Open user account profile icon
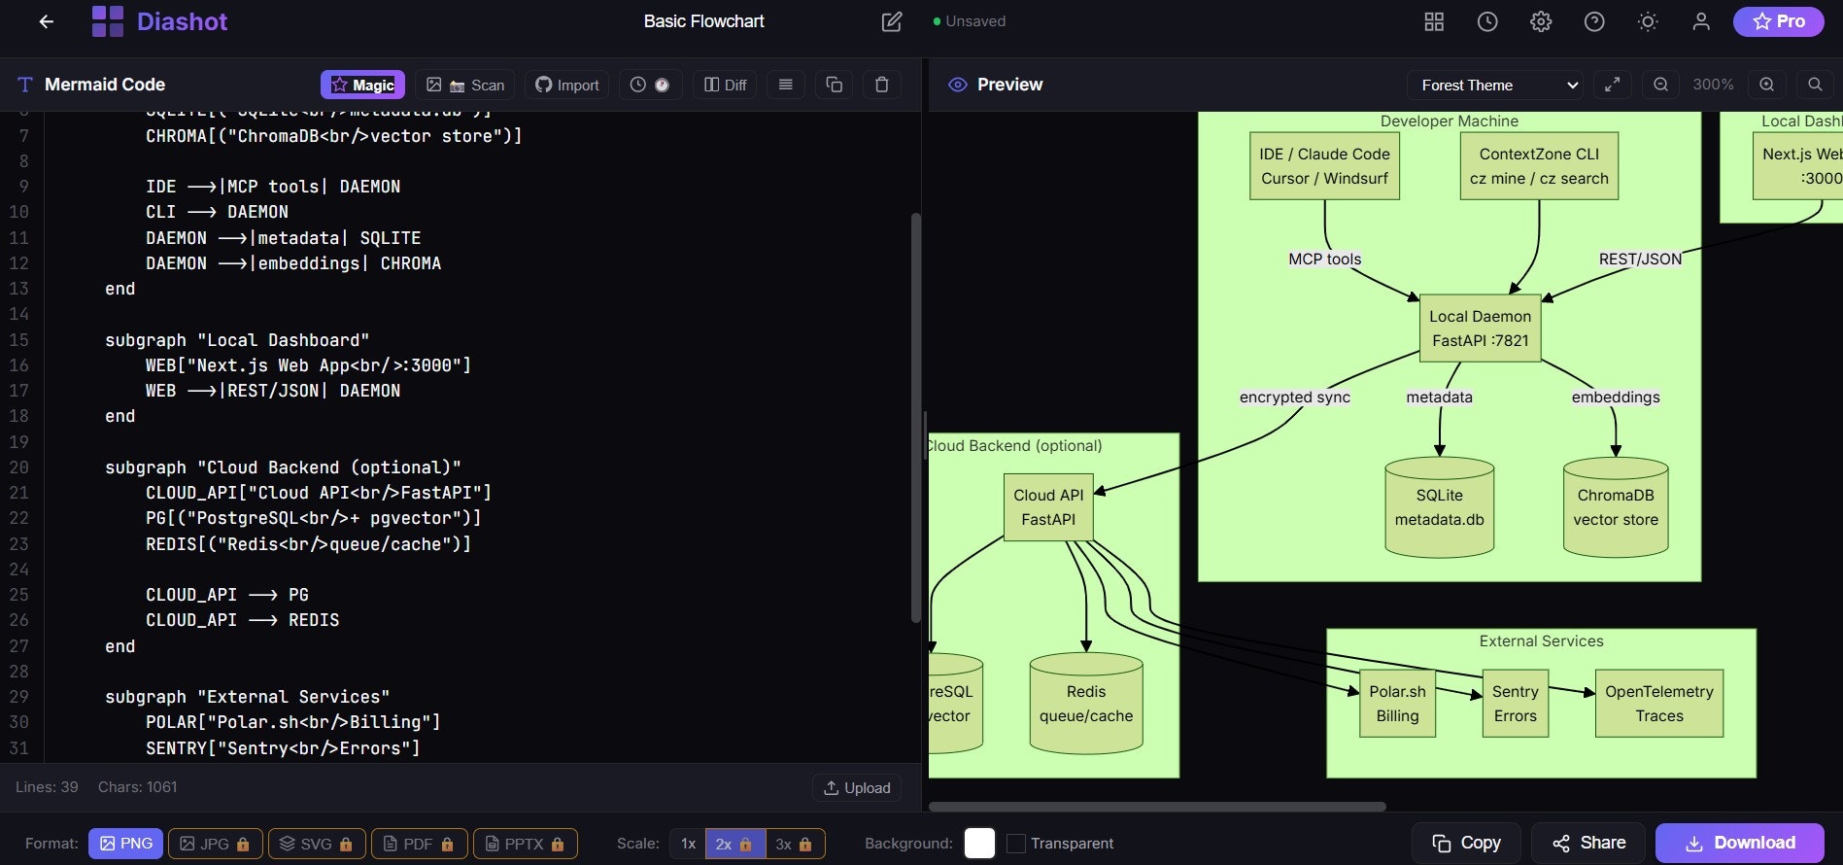Image resolution: width=1843 pixels, height=865 pixels. 1701,21
